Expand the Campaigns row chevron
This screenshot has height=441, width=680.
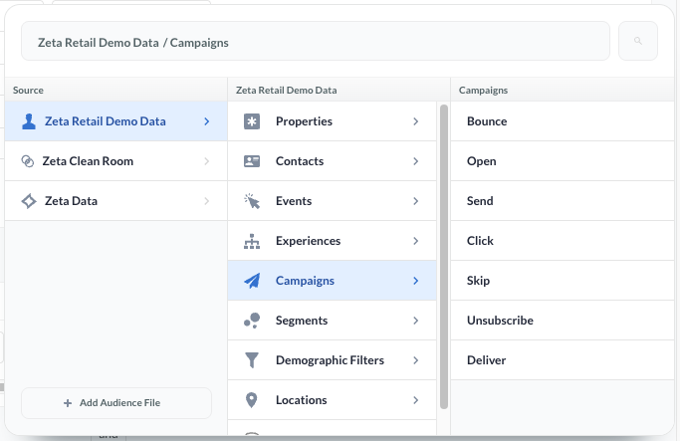pyautogui.click(x=416, y=281)
